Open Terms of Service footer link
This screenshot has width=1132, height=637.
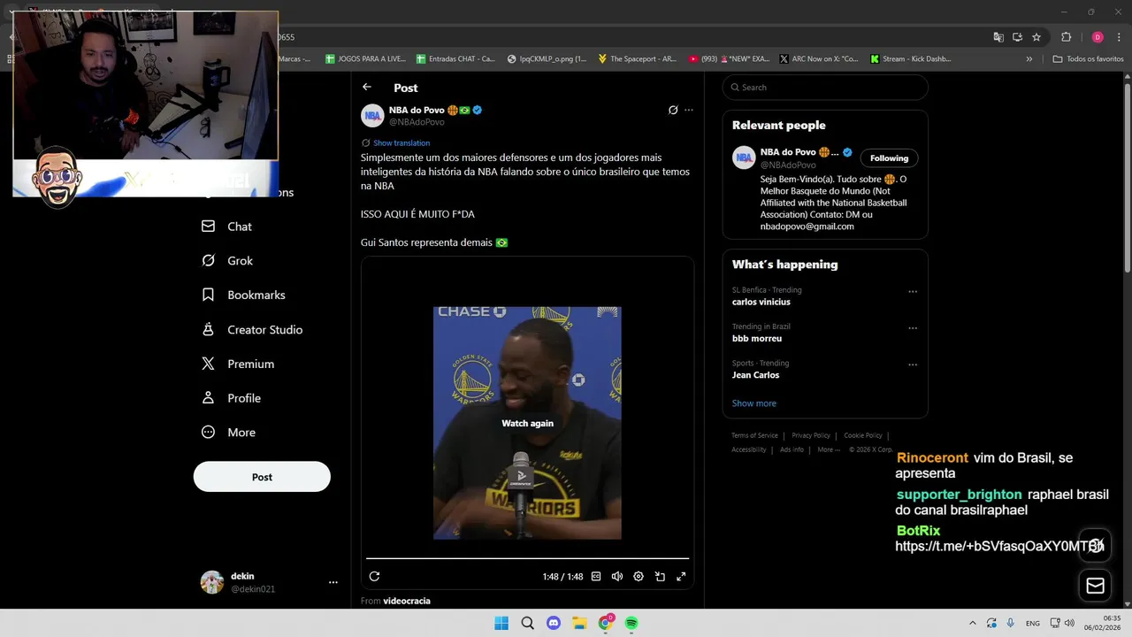pos(754,435)
